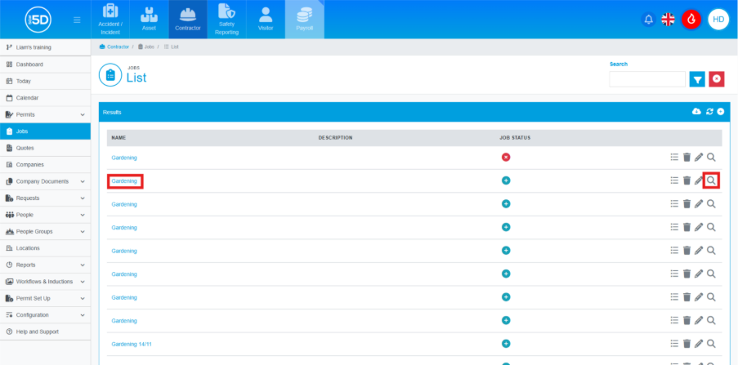Image resolution: width=738 pixels, height=365 pixels.
Task: Click the notifications bell icon
Action: click(x=648, y=20)
